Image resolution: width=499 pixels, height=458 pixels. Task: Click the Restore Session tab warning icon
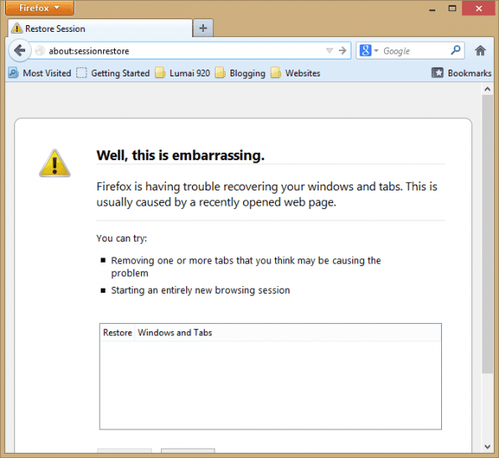click(x=17, y=29)
